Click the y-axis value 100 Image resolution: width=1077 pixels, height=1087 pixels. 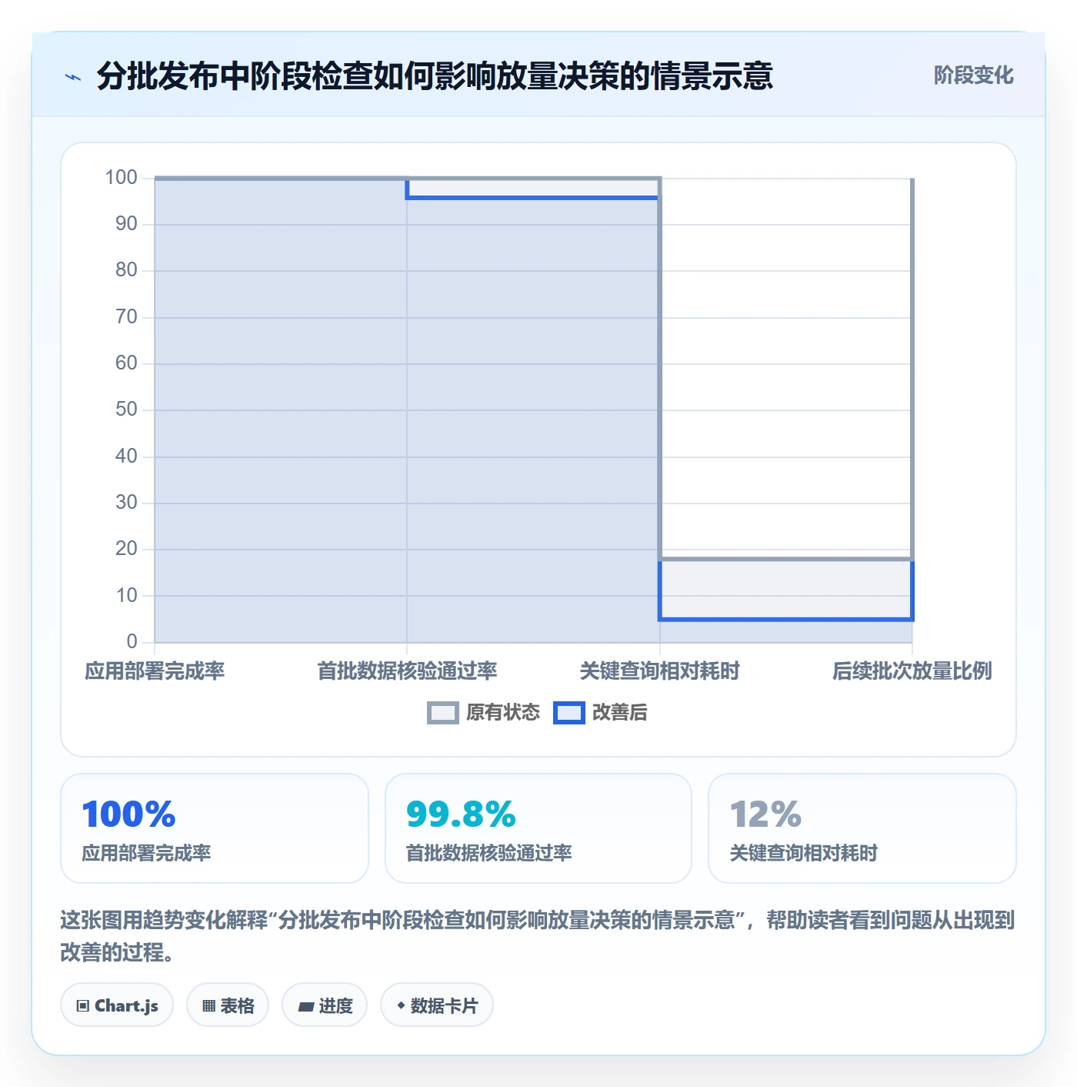tap(122, 178)
